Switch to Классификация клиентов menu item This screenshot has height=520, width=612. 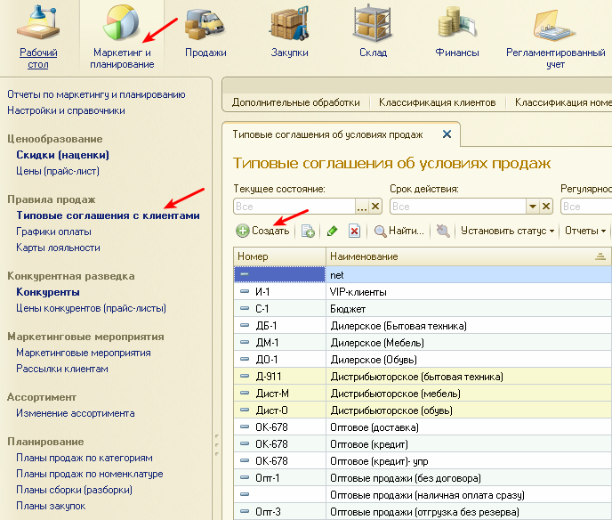point(437,103)
